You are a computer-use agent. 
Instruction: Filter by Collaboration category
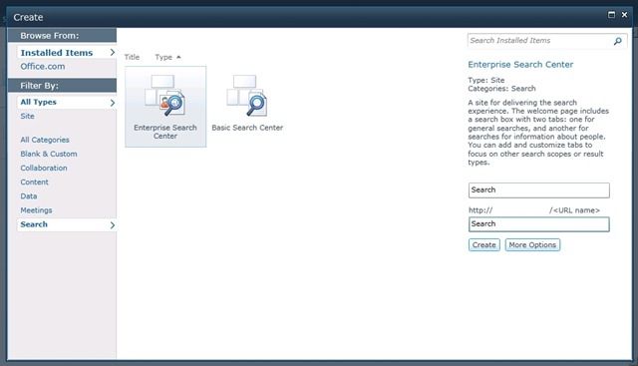(44, 169)
